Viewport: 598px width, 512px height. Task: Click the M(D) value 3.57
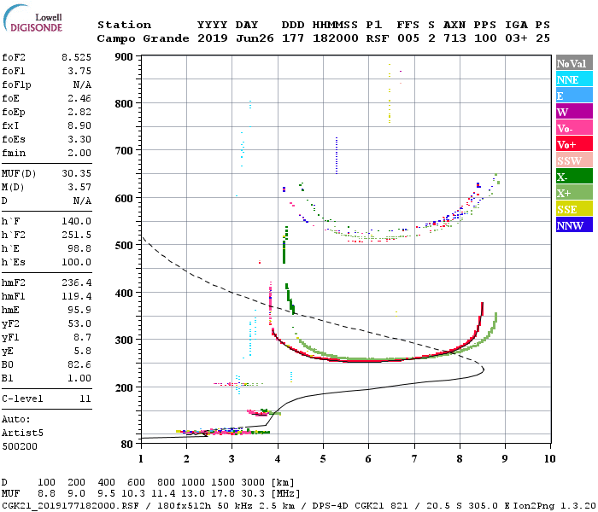pyautogui.click(x=79, y=188)
